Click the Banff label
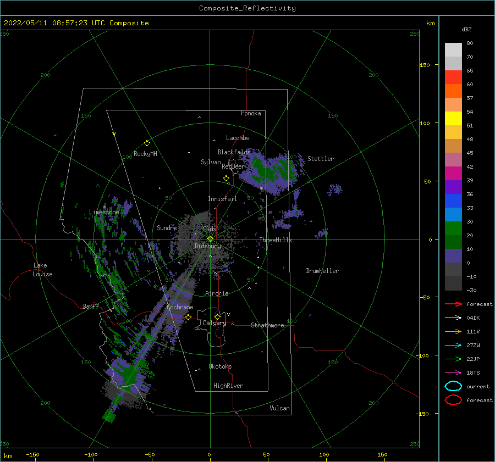 [x=91, y=306]
